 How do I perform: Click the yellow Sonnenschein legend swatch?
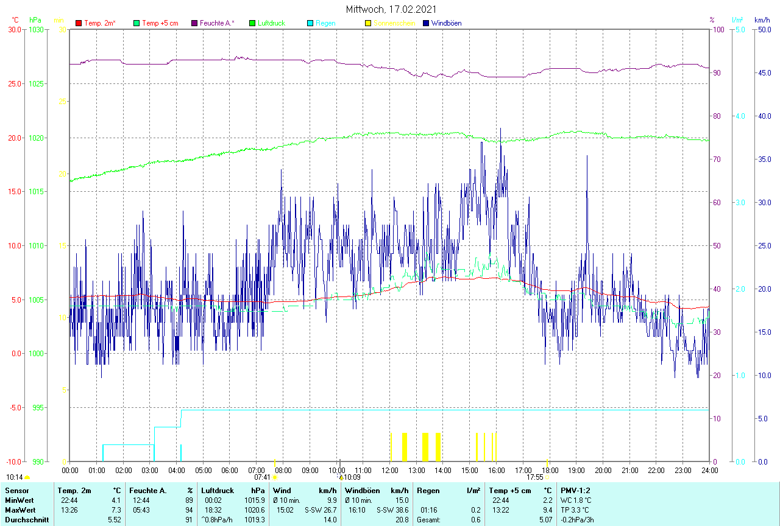pos(368,23)
